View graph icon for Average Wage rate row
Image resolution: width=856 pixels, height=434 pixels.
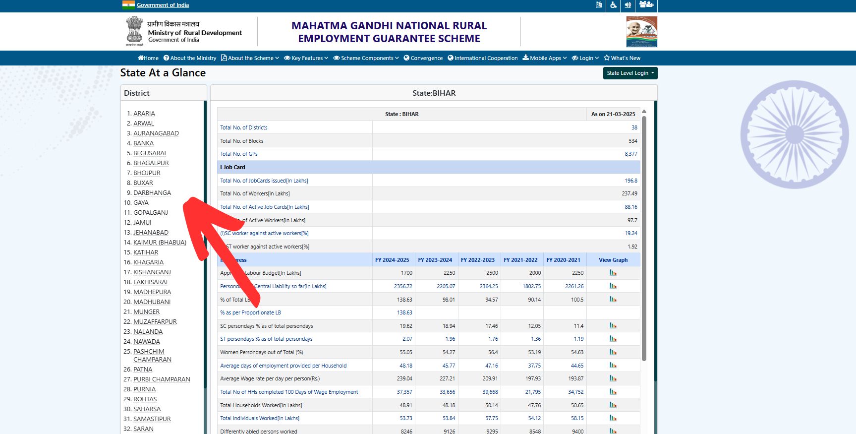pos(613,378)
